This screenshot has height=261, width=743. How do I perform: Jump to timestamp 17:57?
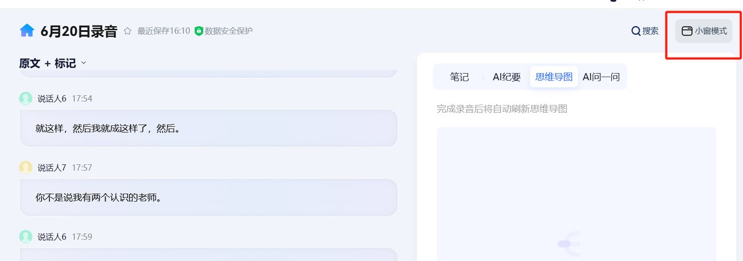pyautogui.click(x=82, y=168)
